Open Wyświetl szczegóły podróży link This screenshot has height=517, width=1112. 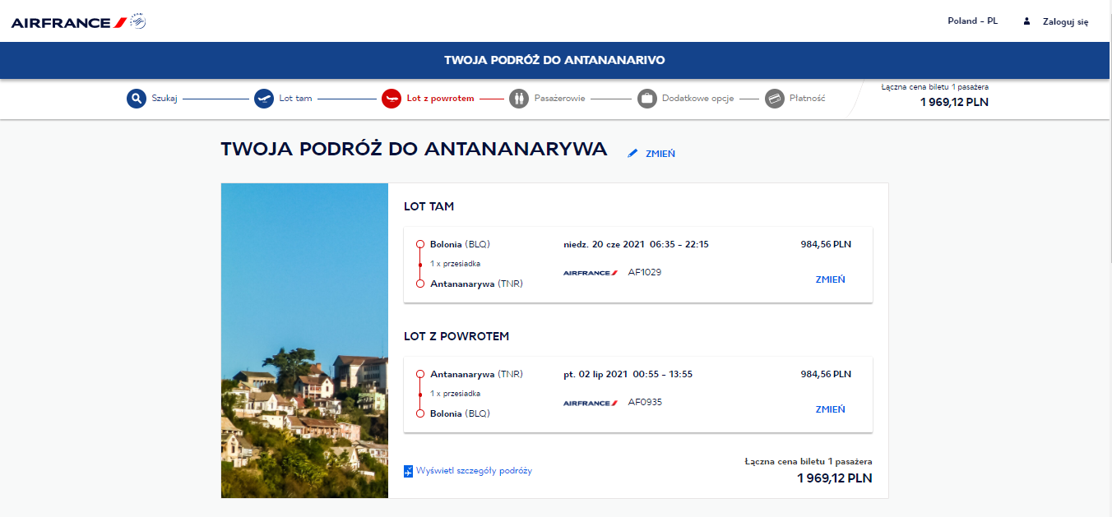click(x=474, y=471)
